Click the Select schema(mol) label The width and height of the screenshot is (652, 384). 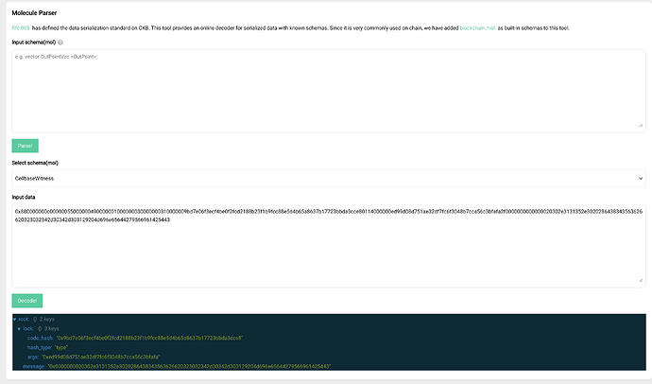coord(35,163)
